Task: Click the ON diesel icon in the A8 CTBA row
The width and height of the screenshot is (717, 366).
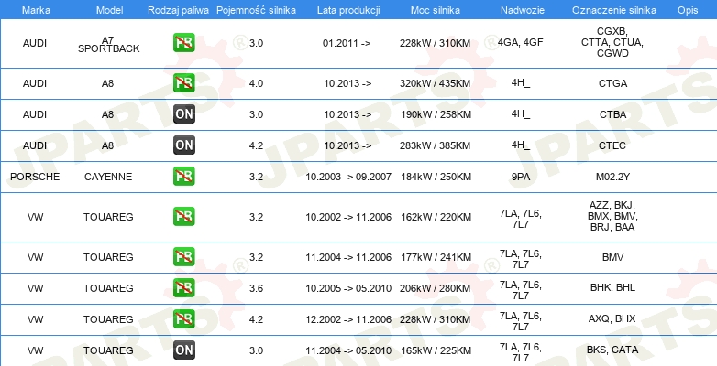Action: pyautogui.click(x=183, y=114)
